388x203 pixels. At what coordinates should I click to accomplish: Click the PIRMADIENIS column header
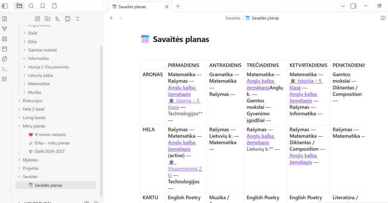tap(184, 65)
